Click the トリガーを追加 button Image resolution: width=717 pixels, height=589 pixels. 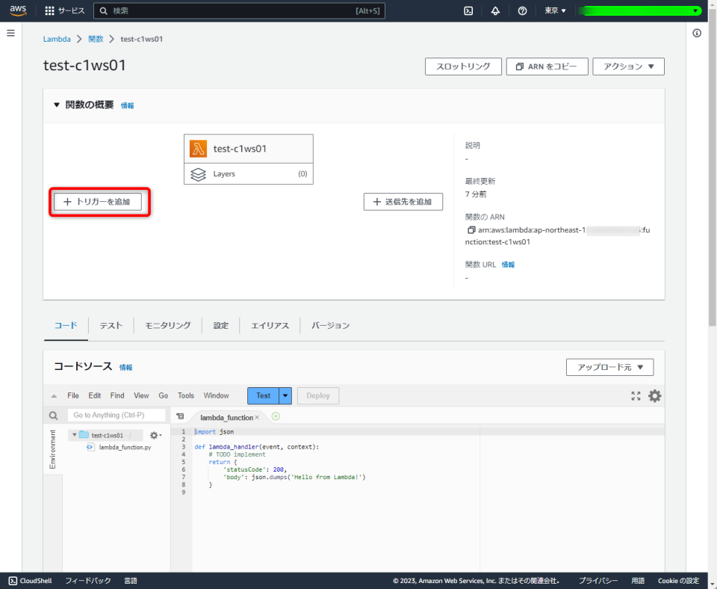coord(99,202)
